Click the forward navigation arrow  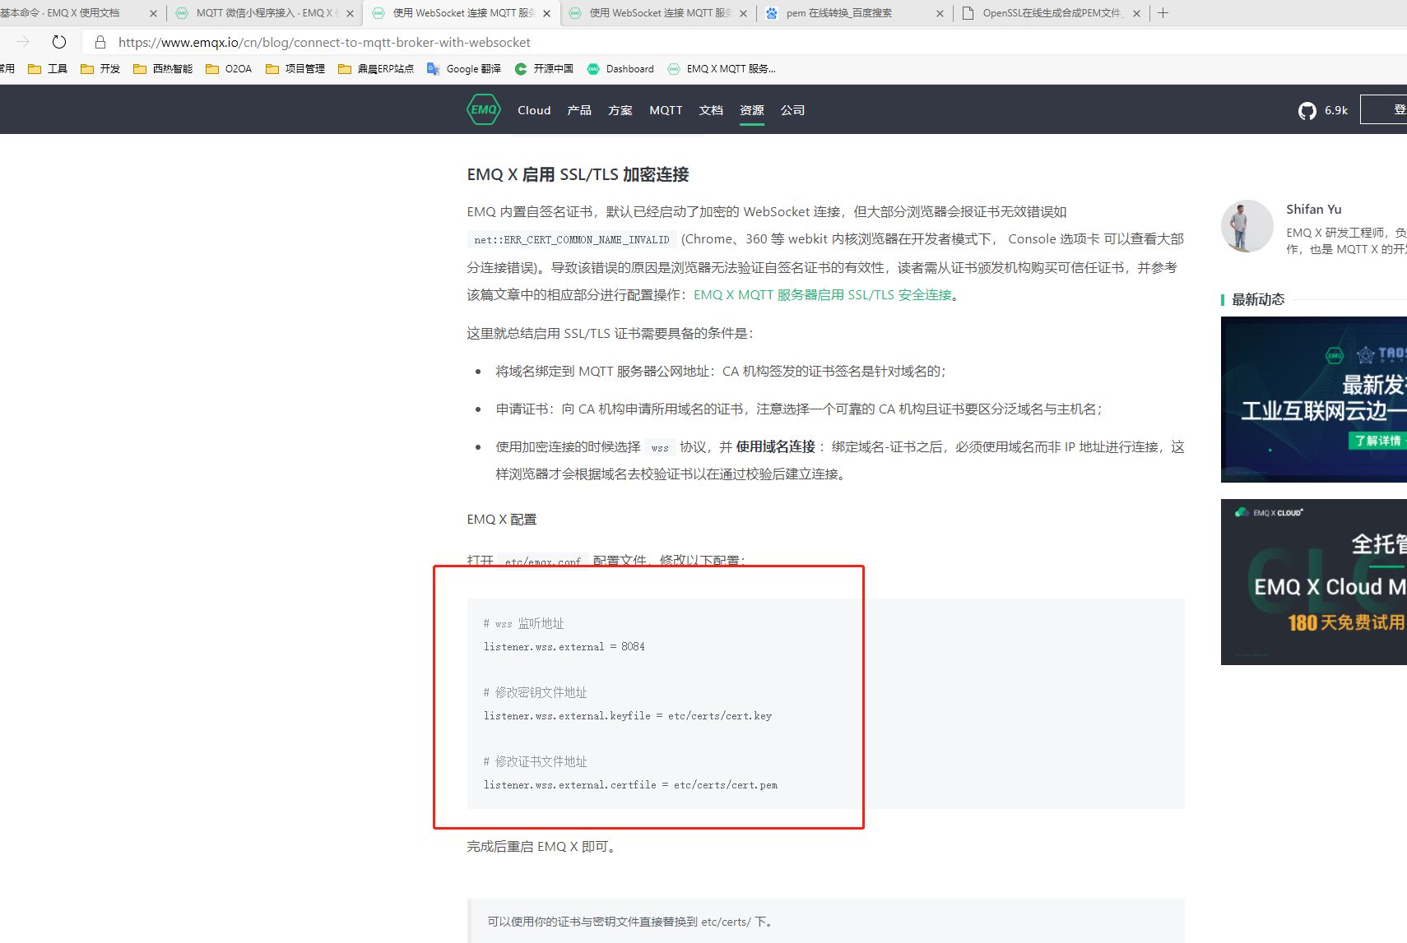pos(23,42)
